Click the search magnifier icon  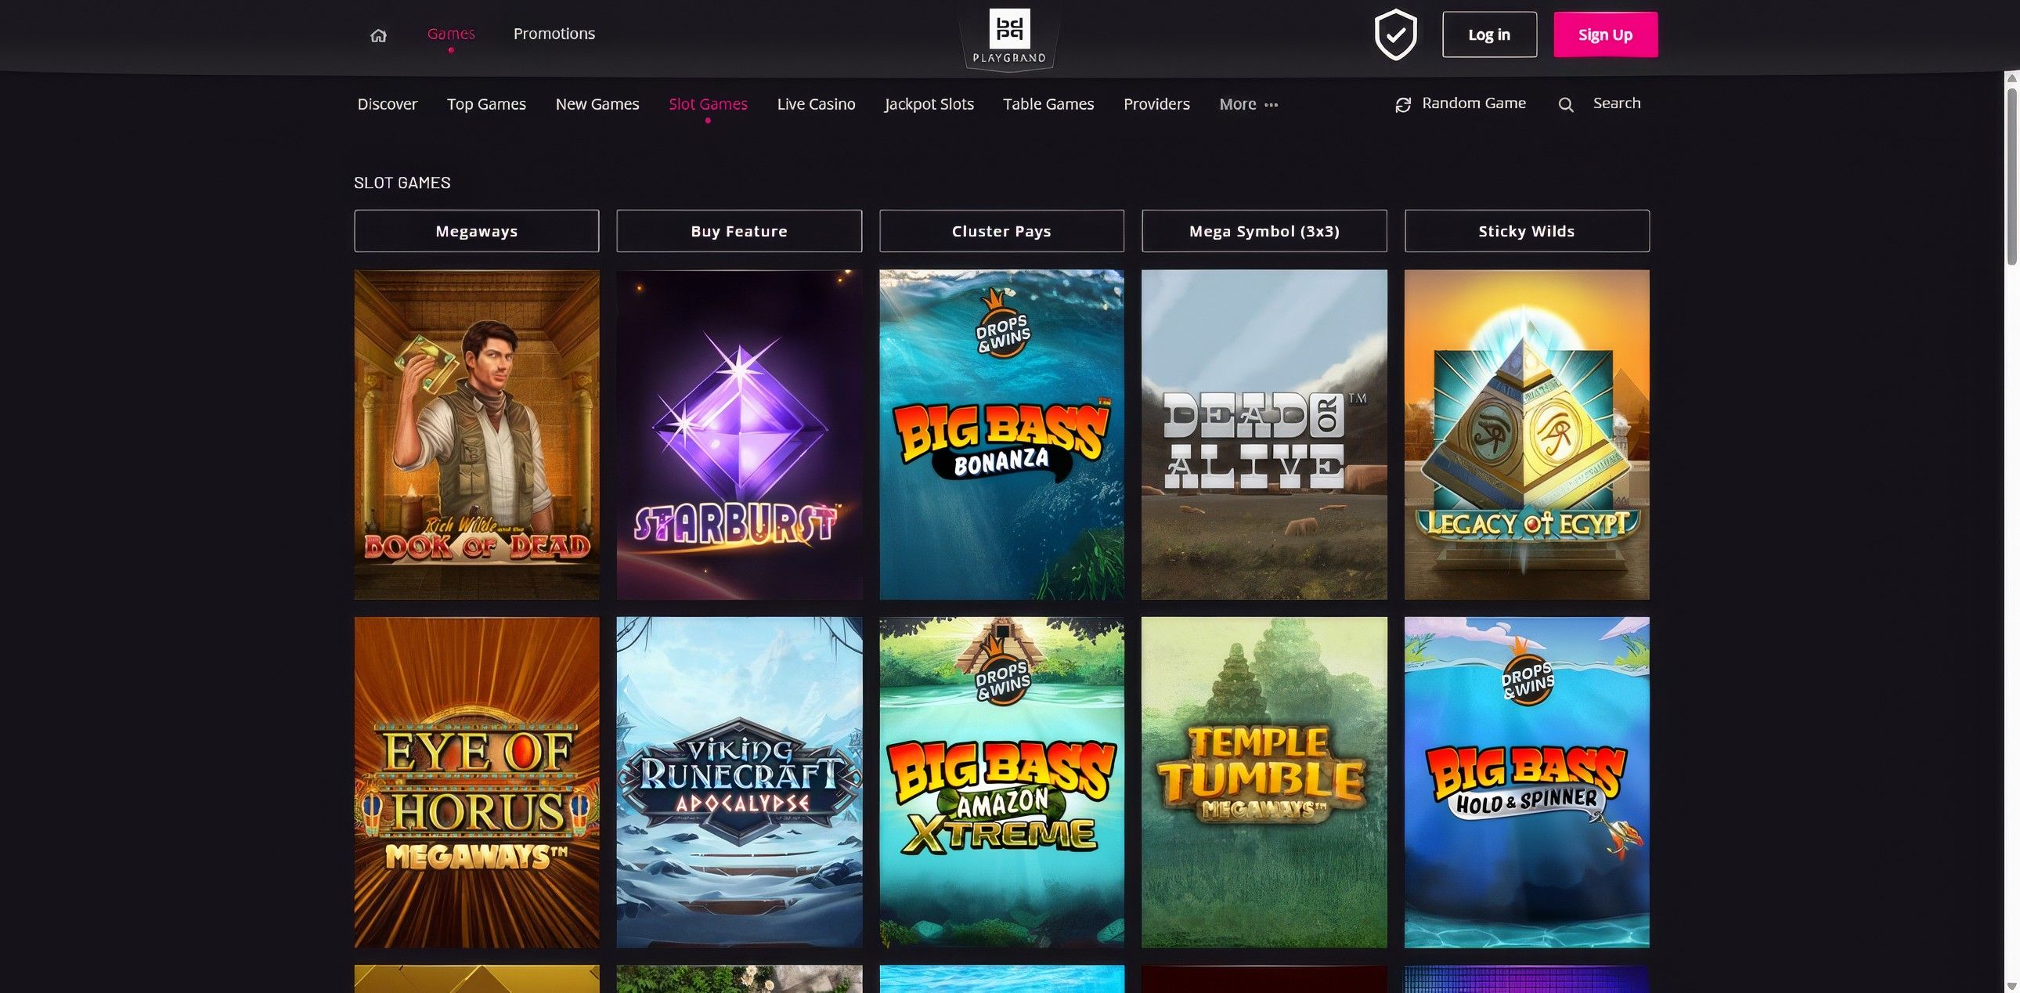click(x=1565, y=104)
